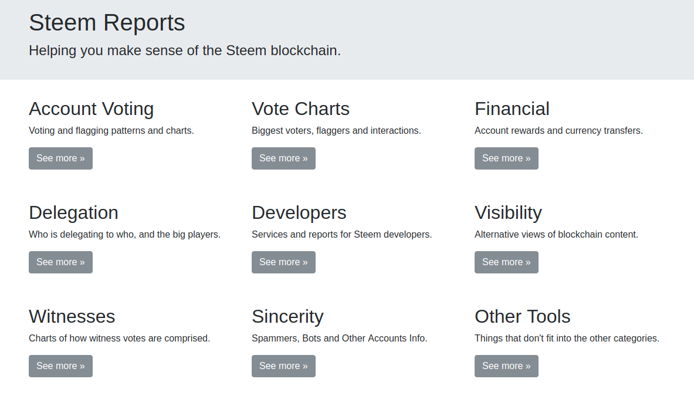Select the Delegation heading
Image resolution: width=694 pixels, height=416 pixels.
(x=73, y=213)
